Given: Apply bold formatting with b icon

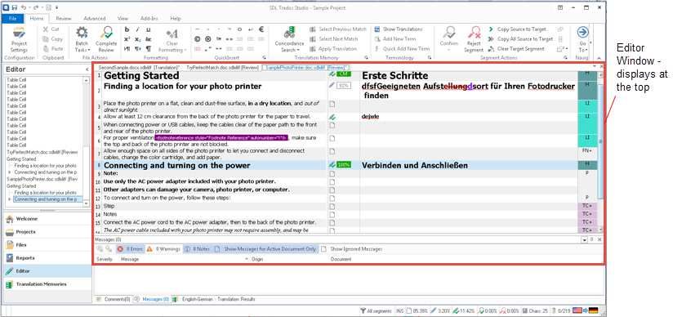Looking at the screenshot, I should point(127,29).
